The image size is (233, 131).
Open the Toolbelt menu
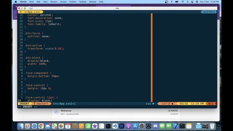tap(83, 2)
